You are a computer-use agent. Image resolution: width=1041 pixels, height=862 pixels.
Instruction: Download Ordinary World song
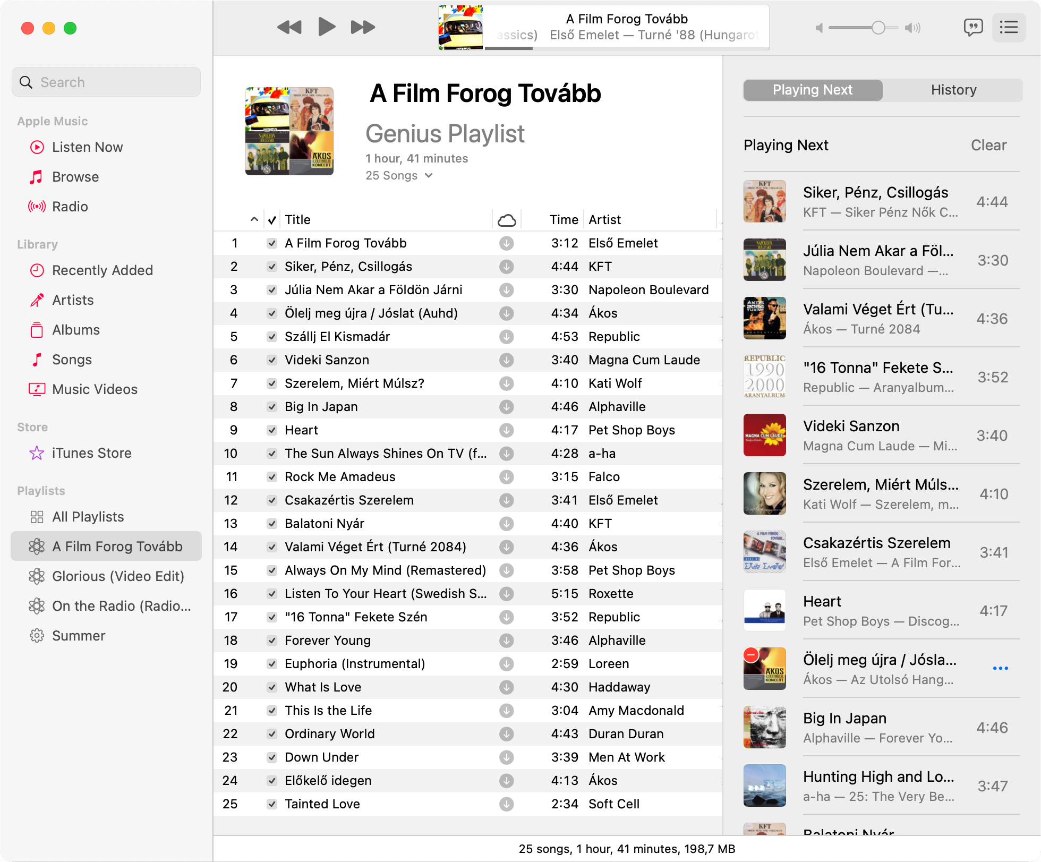coord(507,734)
